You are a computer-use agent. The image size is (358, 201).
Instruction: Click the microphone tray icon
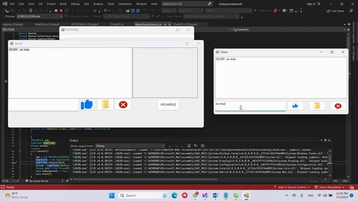(x=302, y=195)
